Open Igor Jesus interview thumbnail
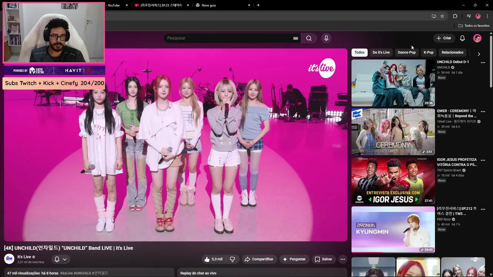Image resolution: width=493 pixels, height=277 pixels. tap(393, 181)
